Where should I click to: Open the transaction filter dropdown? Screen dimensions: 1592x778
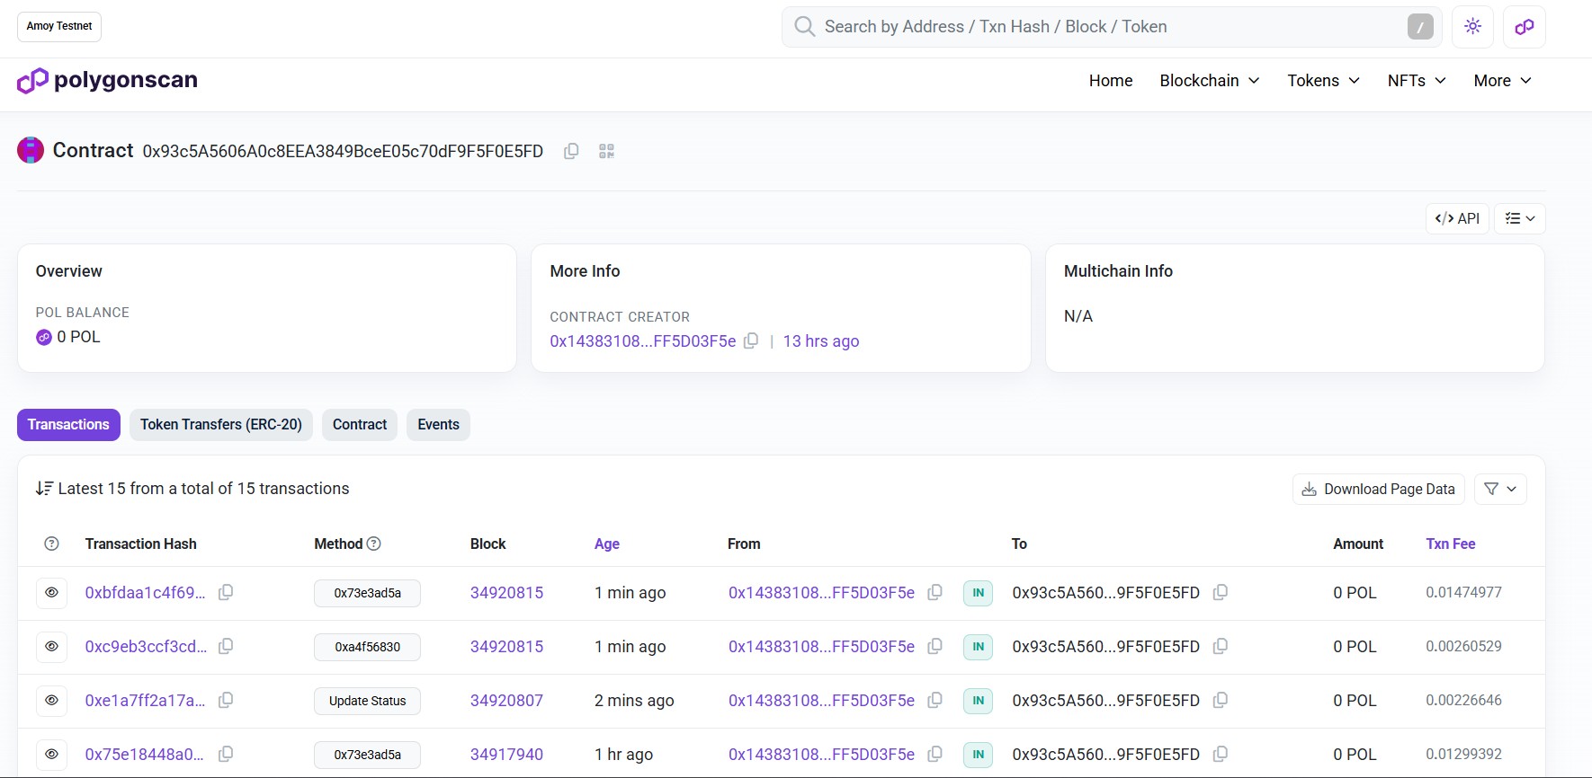[1500, 489]
